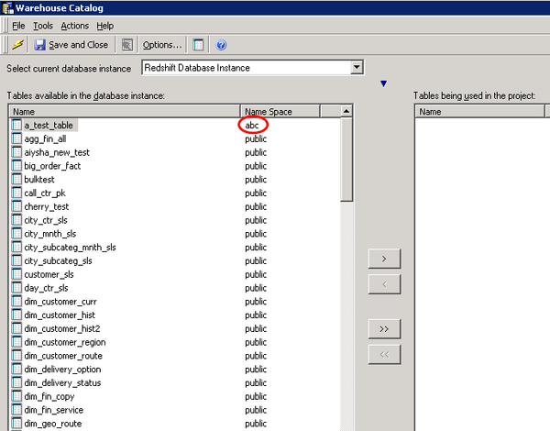
Task: Click the table structure icon beside Options
Action: (x=127, y=45)
